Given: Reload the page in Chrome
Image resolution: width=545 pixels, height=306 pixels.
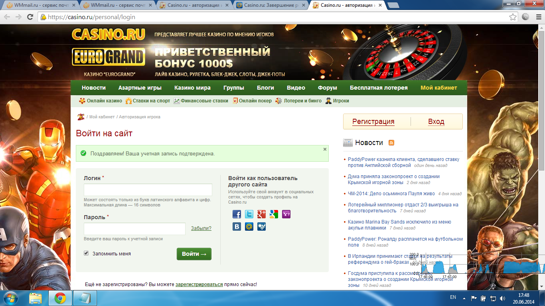Looking at the screenshot, I should 30,17.
